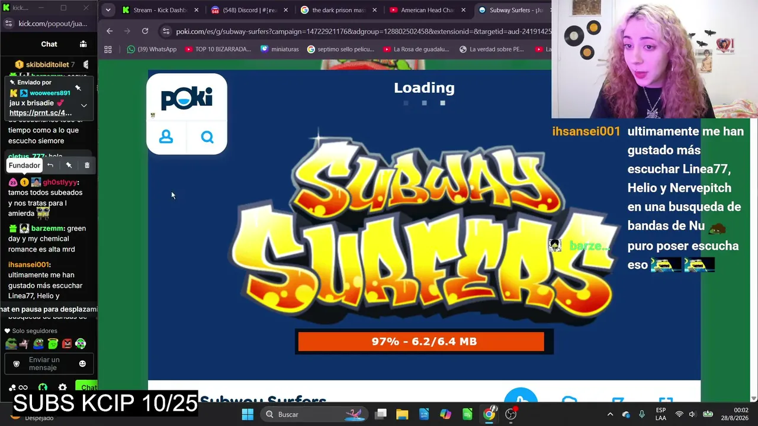Close the Stream - Kick Dashboard tab

pos(197,10)
